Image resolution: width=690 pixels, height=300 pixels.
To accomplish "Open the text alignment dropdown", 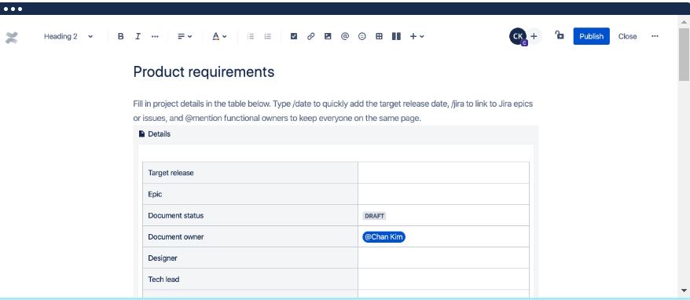I will point(185,36).
